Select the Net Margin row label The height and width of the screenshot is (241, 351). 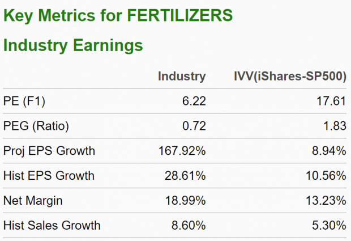click(32, 200)
